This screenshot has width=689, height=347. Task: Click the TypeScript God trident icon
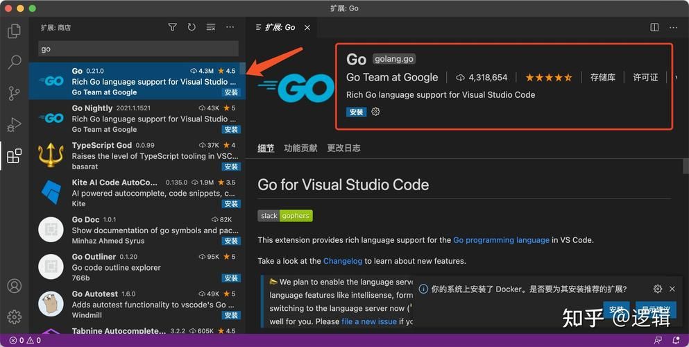point(51,155)
